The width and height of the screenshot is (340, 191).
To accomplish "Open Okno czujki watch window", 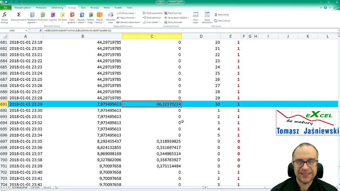I will (x=195, y=18).
